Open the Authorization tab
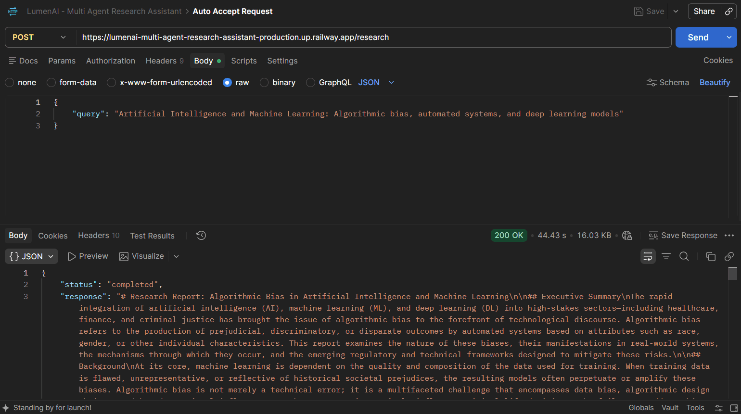Image resolution: width=741 pixels, height=414 pixels. coord(111,61)
